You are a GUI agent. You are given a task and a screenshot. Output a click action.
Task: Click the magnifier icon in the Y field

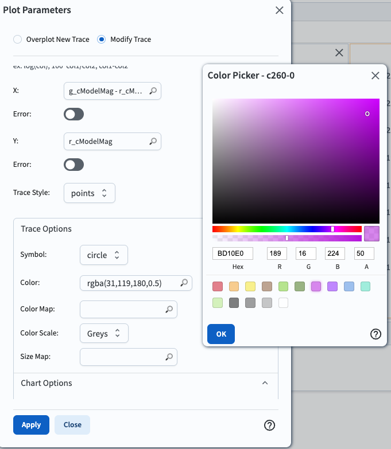point(153,141)
